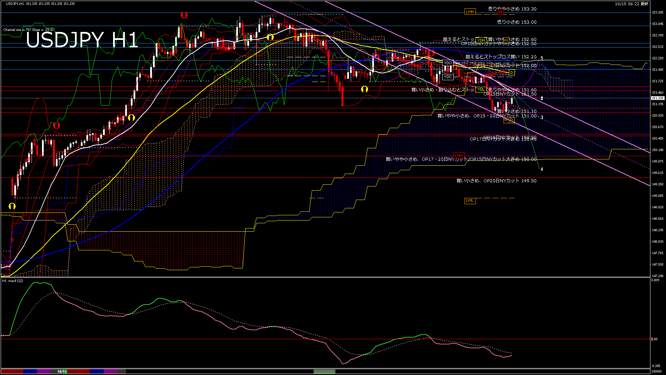Viewport: 666px width, 375px height.
Task: Click the LWL last-week-low label
Action: coord(470,201)
